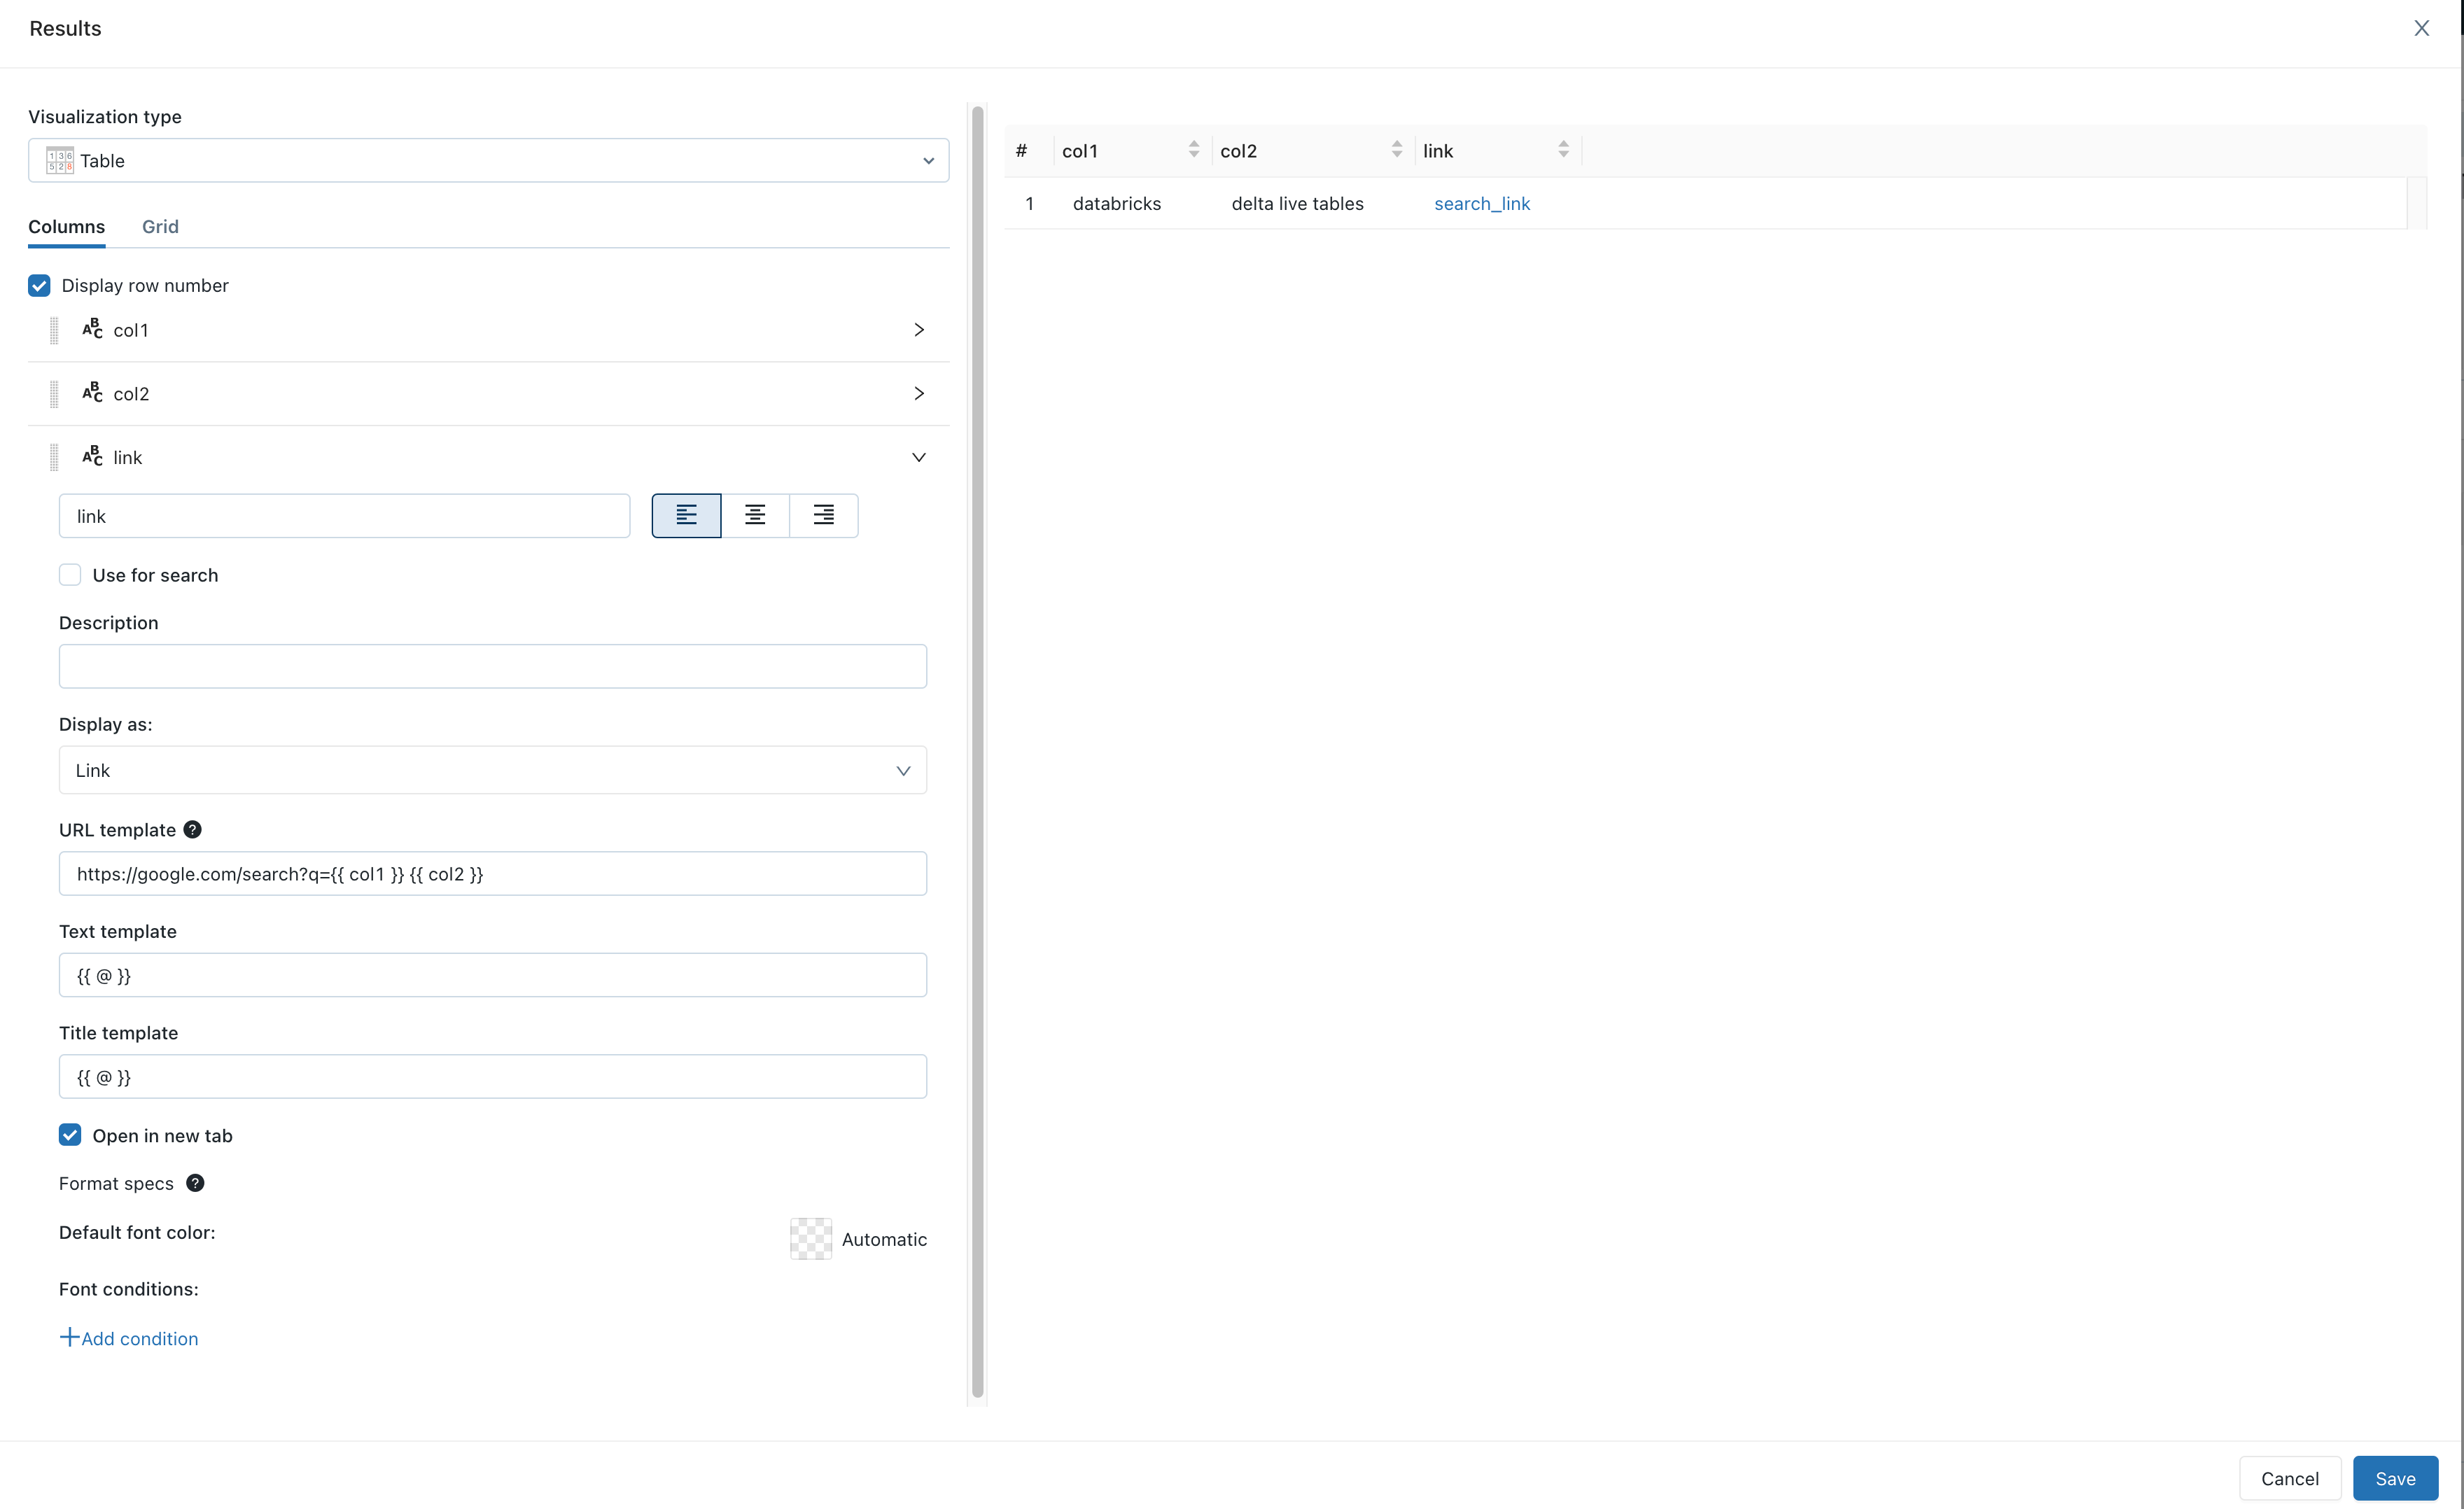Switch to the Columns tab

point(65,225)
